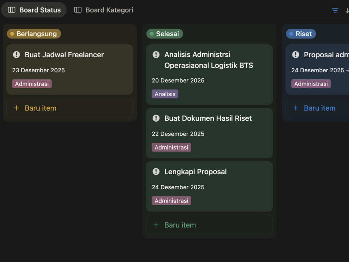Click 24 Desember 2025 on Proposal adm card
The image size is (349, 262).
(x=318, y=70)
